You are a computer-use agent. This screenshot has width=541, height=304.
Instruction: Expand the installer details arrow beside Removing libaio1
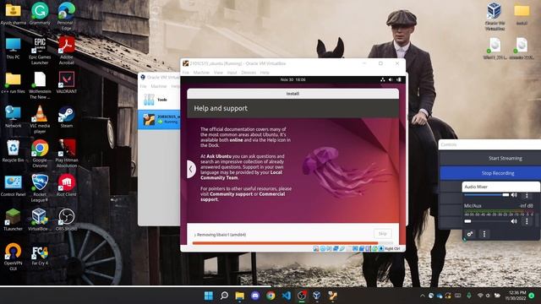(195, 235)
